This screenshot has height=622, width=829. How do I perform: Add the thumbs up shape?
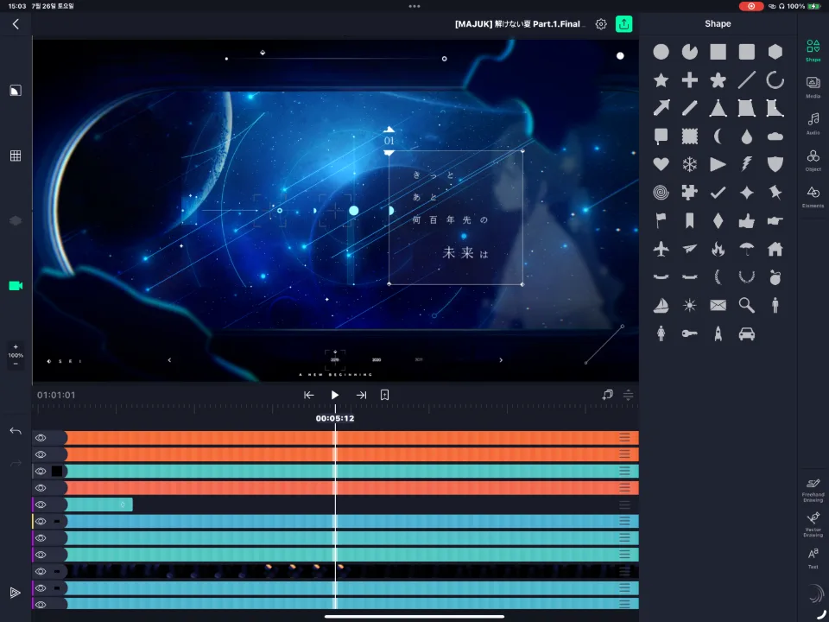tap(746, 220)
